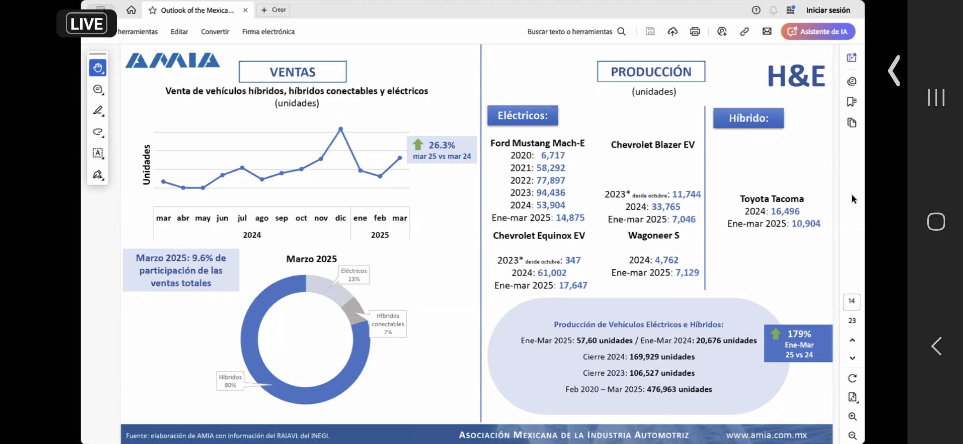Tap the side panel chevron handle
Screen dimensions: 963x444
[x=894, y=71]
